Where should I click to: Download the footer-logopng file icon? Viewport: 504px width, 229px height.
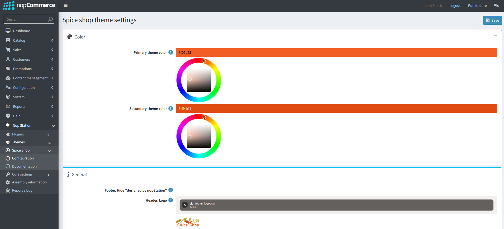(192, 203)
